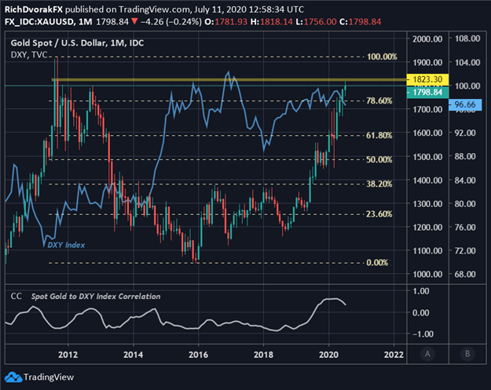
Task: Select the 23.60% Fibonacci level label
Action: (x=379, y=214)
